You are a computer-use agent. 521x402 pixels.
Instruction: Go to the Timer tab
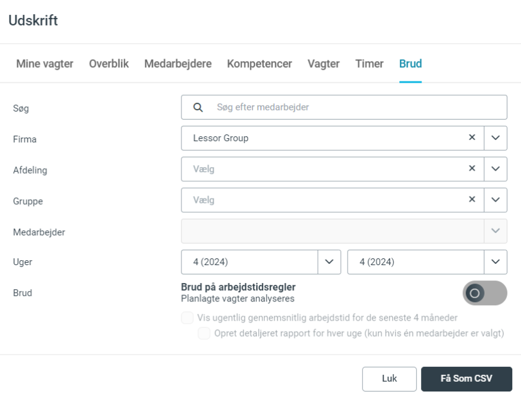369,64
